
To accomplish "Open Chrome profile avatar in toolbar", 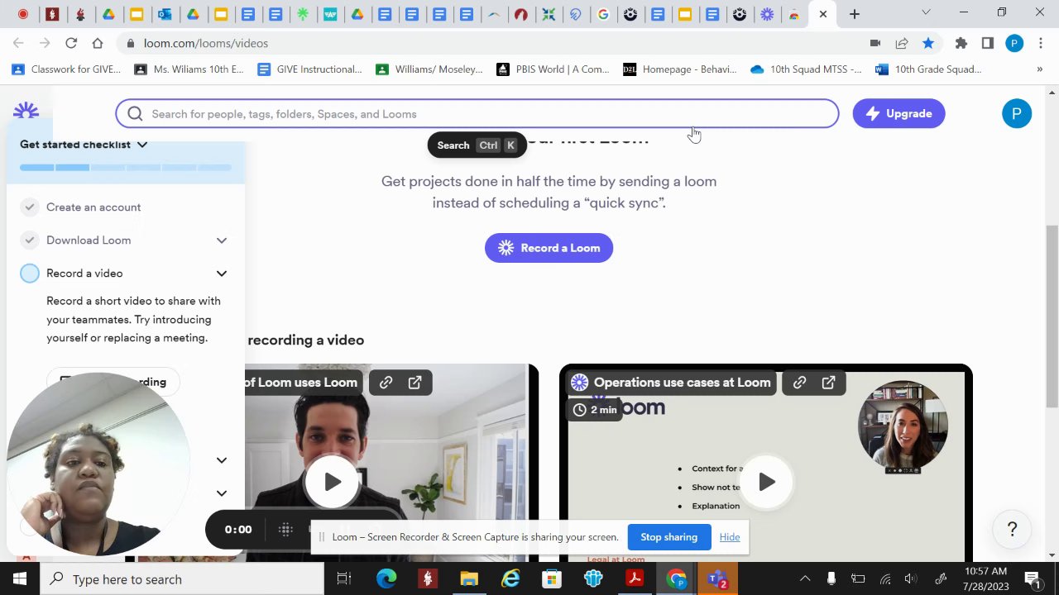I will point(1014,43).
